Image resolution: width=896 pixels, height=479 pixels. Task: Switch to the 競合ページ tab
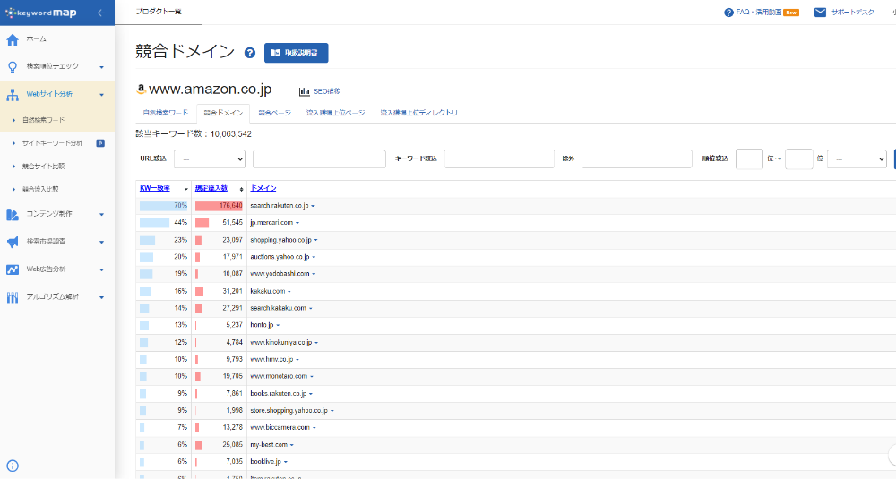[x=274, y=113]
